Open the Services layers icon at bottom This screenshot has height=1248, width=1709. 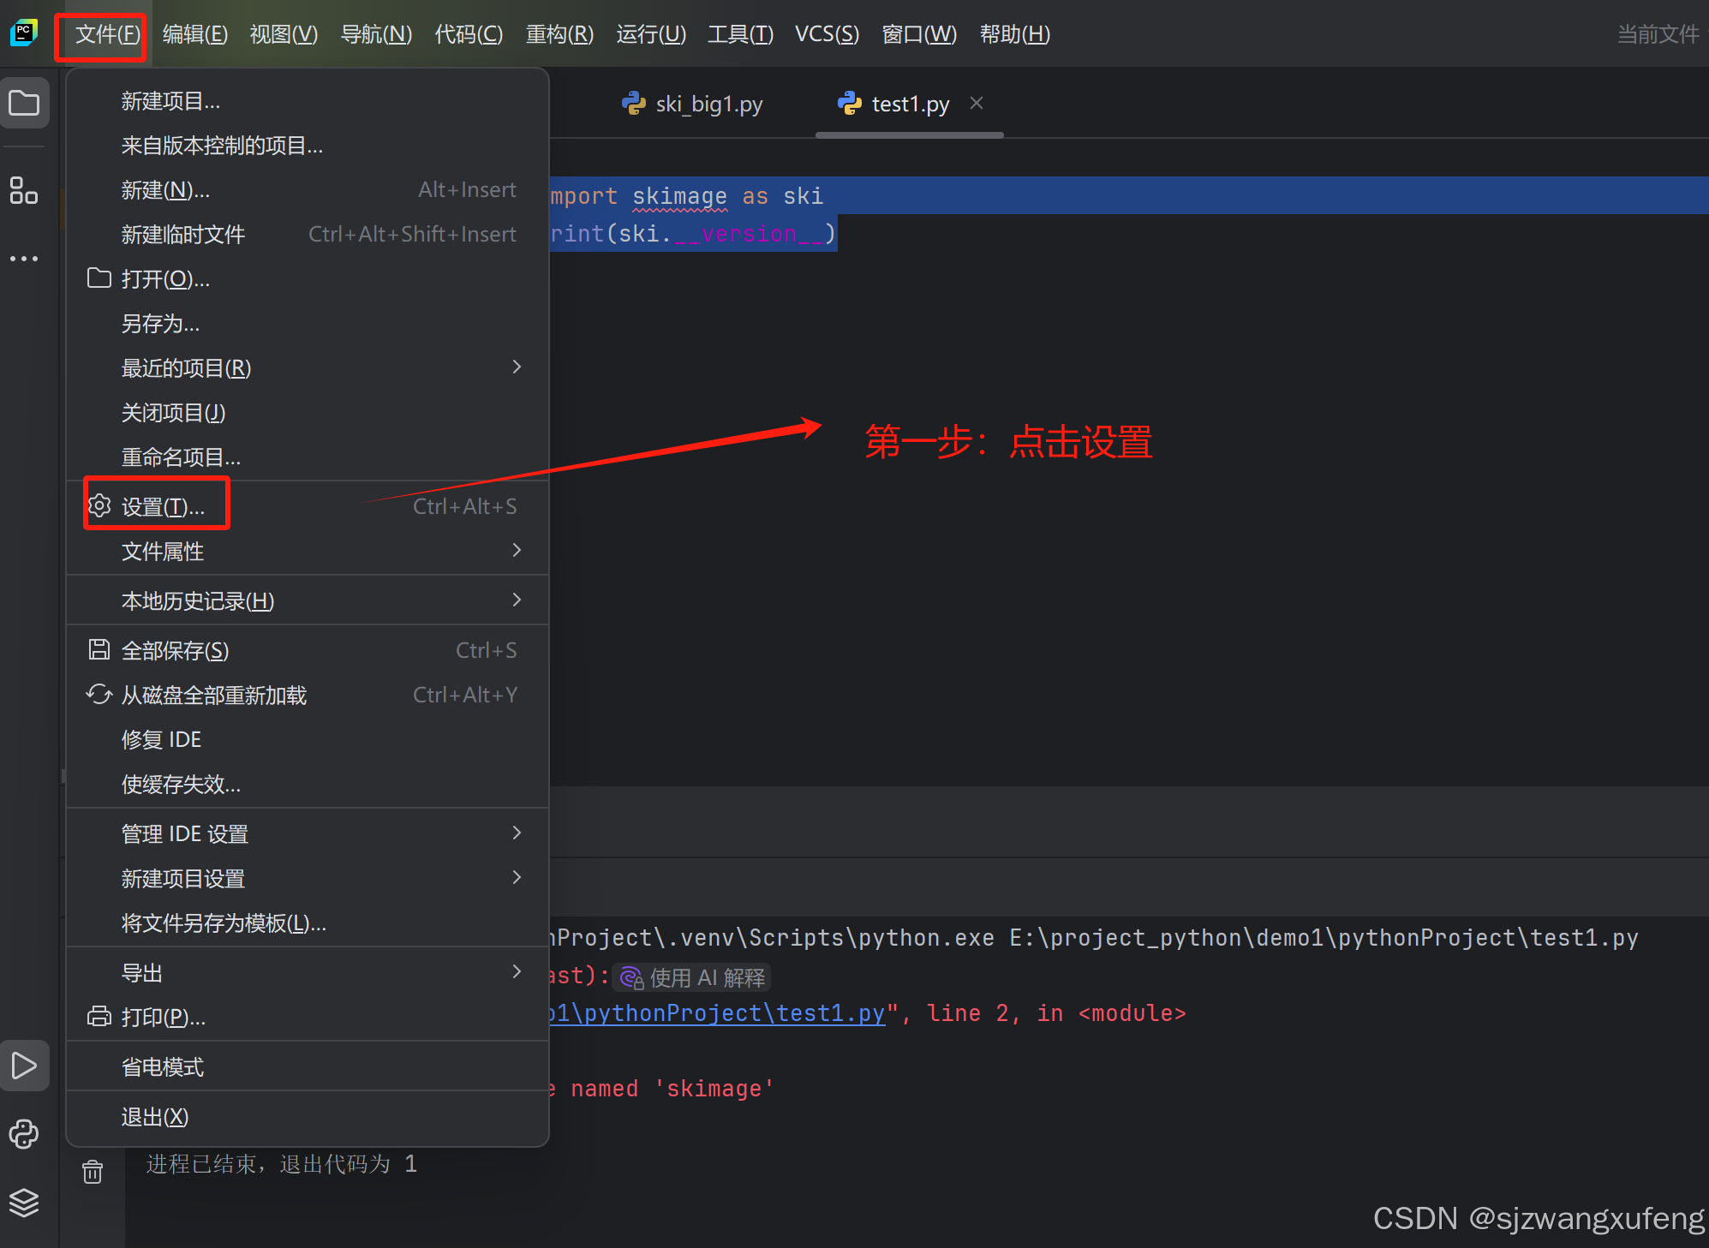[24, 1203]
